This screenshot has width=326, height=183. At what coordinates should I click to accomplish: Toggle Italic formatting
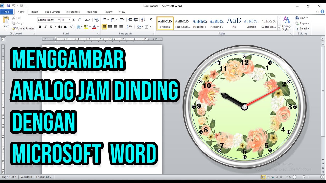[x=46, y=27]
